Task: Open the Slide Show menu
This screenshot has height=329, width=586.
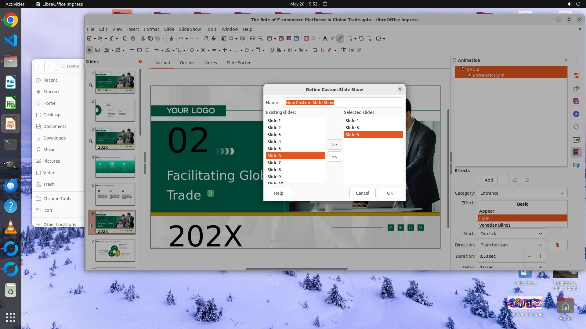Action: coord(190,29)
